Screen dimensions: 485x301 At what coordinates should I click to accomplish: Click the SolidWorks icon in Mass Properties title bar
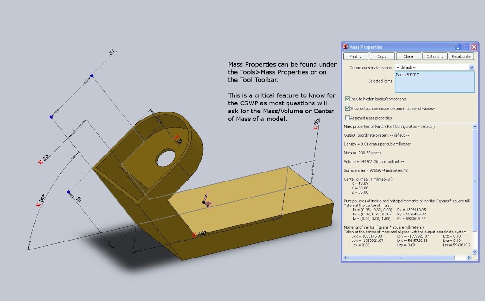pos(345,47)
